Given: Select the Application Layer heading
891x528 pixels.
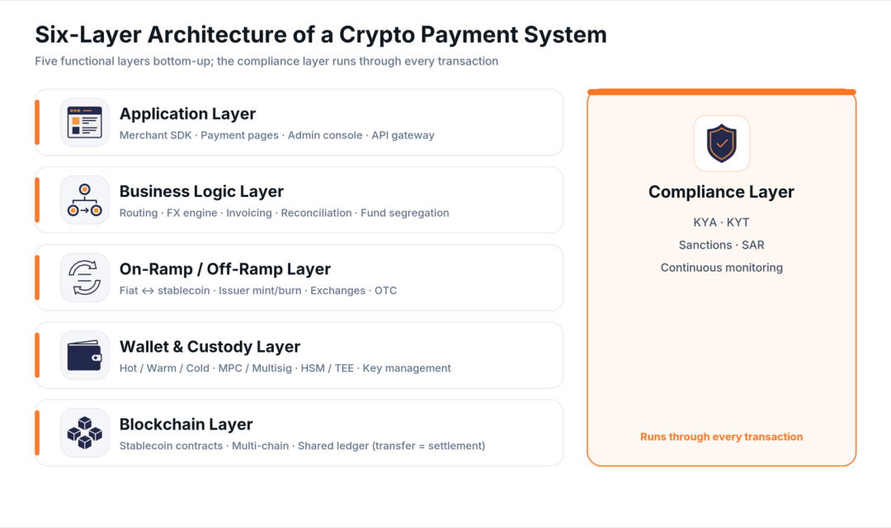Looking at the screenshot, I should (187, 114).
